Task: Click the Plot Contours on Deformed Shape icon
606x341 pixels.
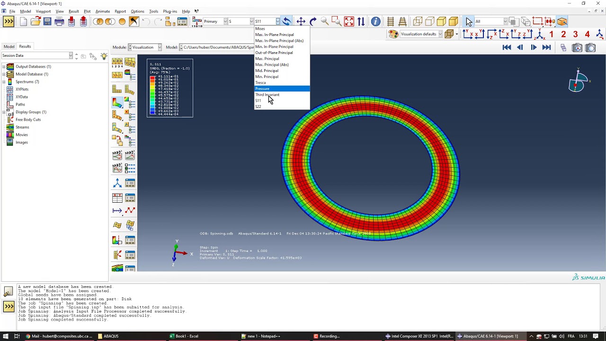Action: [117, 102]
